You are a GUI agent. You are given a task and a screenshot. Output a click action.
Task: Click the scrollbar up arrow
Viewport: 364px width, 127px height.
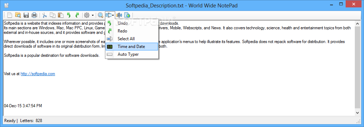tap(358, 23)
